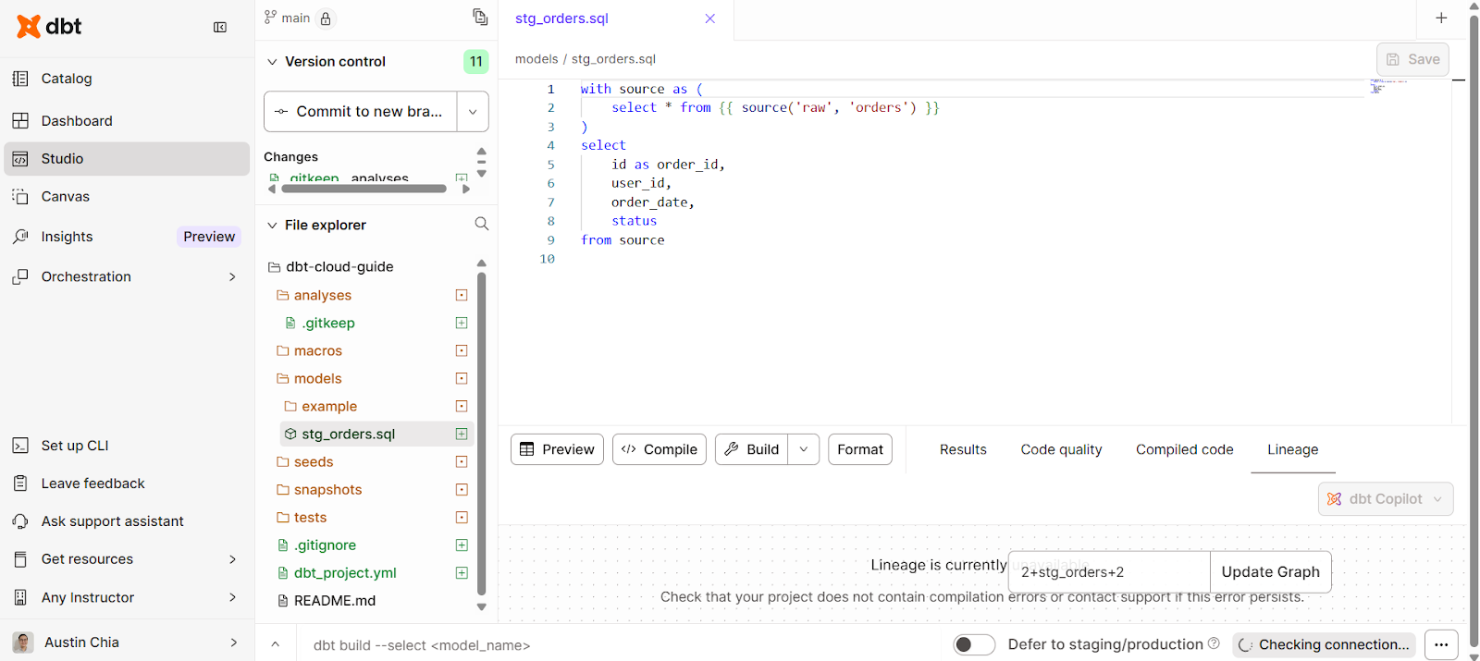Screen dimensions: 1480x661
Task: Click the Preview button
Action: click(x=557, y=449)
